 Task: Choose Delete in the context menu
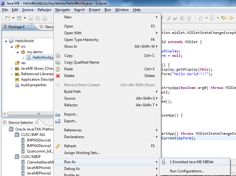point(107,76)
